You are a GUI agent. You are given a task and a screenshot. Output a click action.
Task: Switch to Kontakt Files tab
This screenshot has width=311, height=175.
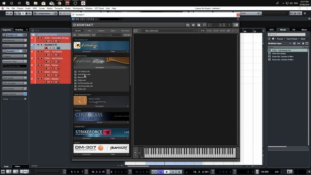pyautogui.click(x=89, y=31)
